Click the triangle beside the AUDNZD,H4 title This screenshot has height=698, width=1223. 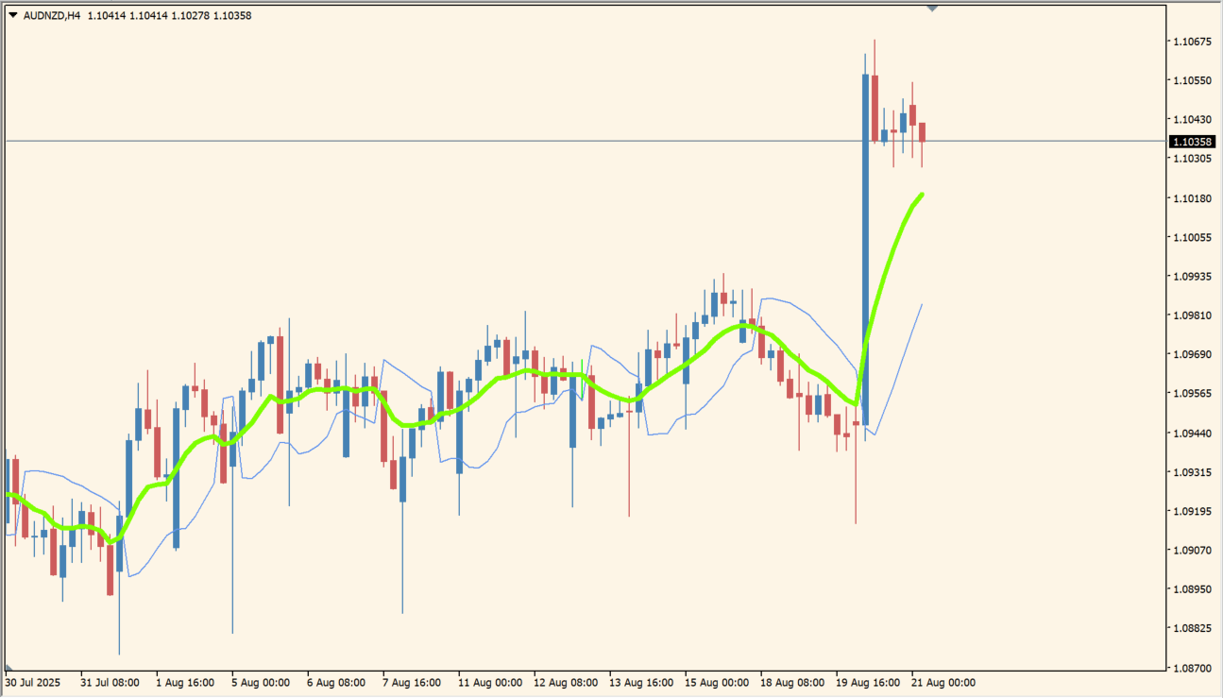(13, 15)
